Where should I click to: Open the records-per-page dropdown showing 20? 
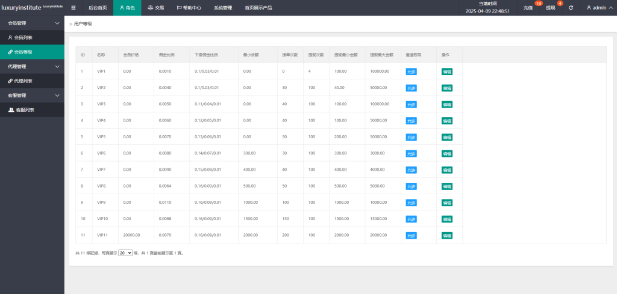125,253
